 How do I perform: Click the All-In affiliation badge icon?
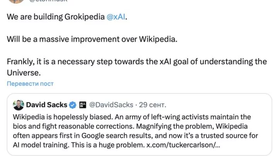coord(83,105)
